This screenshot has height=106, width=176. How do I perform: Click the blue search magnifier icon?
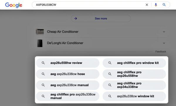click(x=164, y=5)
